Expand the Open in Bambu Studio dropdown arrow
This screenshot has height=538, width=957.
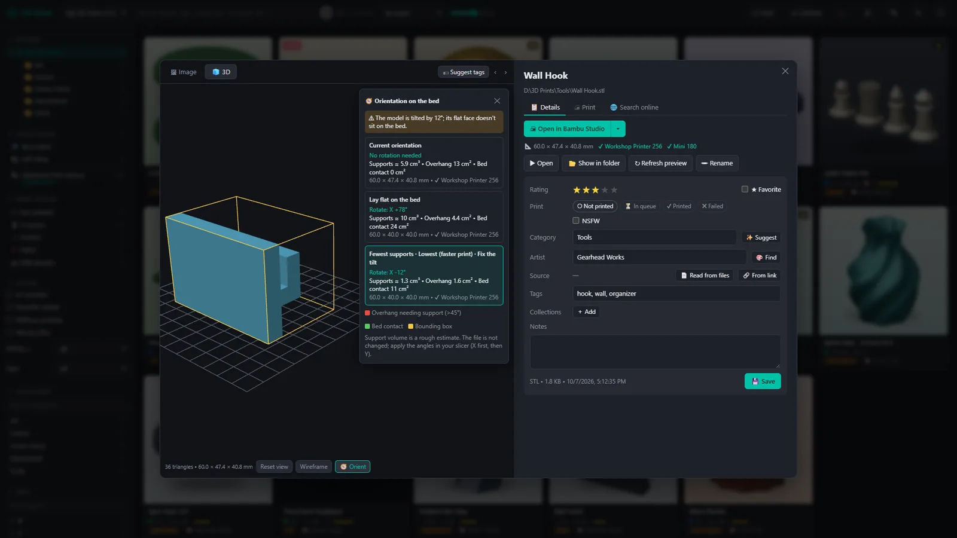tap(618, 129)
